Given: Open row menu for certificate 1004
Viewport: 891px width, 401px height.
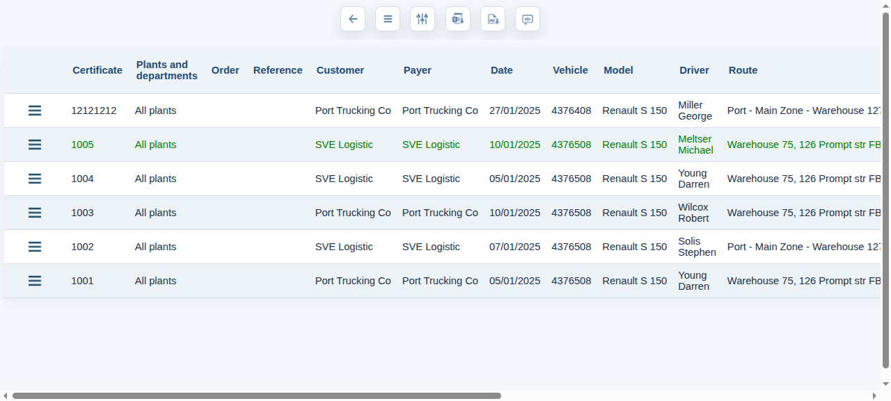Looking at the screenshot, I should 35,179.
